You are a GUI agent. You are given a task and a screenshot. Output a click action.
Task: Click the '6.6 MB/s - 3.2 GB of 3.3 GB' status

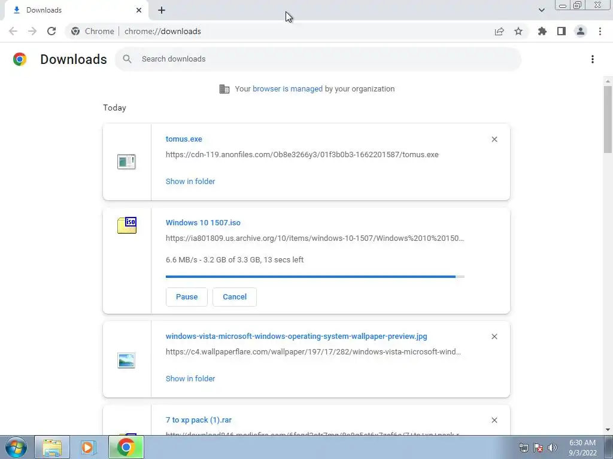pyautogui.click(x=235, y=259)
